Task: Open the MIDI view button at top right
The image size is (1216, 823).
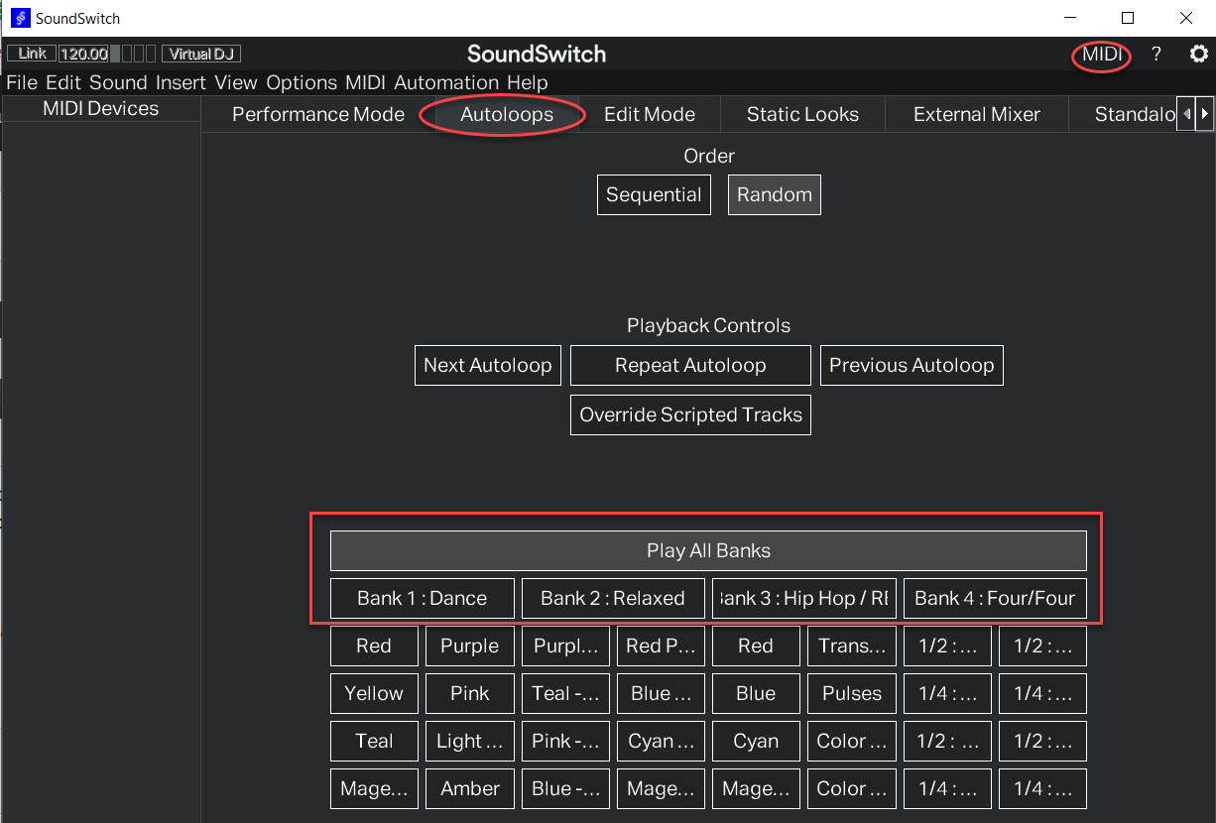Action: [1101, 55]
